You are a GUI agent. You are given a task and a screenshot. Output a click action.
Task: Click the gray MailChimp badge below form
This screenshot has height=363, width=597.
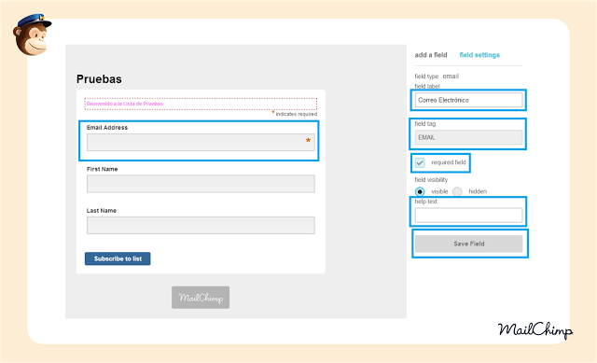click(x=201, y=298)
